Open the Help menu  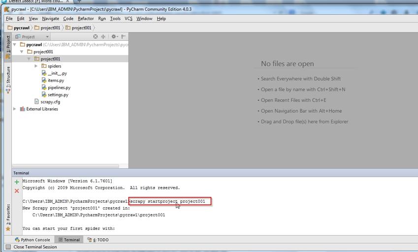tap(161, 19)
